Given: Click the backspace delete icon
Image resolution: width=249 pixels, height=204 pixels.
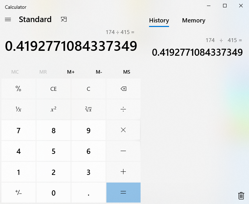Looking at the screenshot, I should coord(123,89).
